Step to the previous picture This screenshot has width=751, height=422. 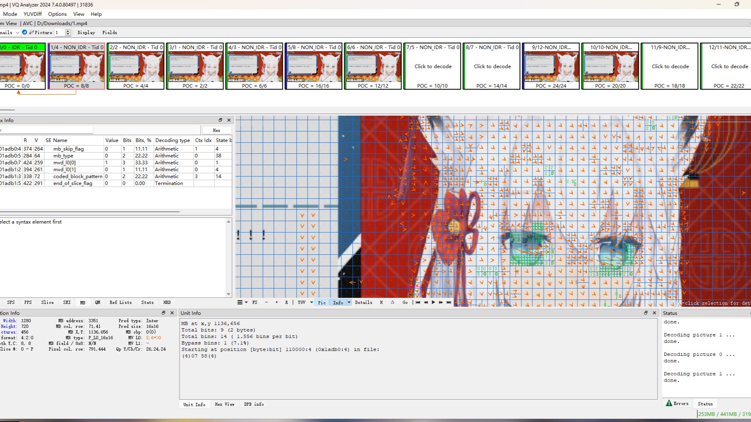[425, 302]
